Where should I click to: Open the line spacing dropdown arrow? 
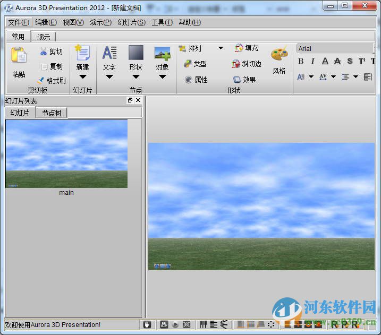tap(355, 77)
